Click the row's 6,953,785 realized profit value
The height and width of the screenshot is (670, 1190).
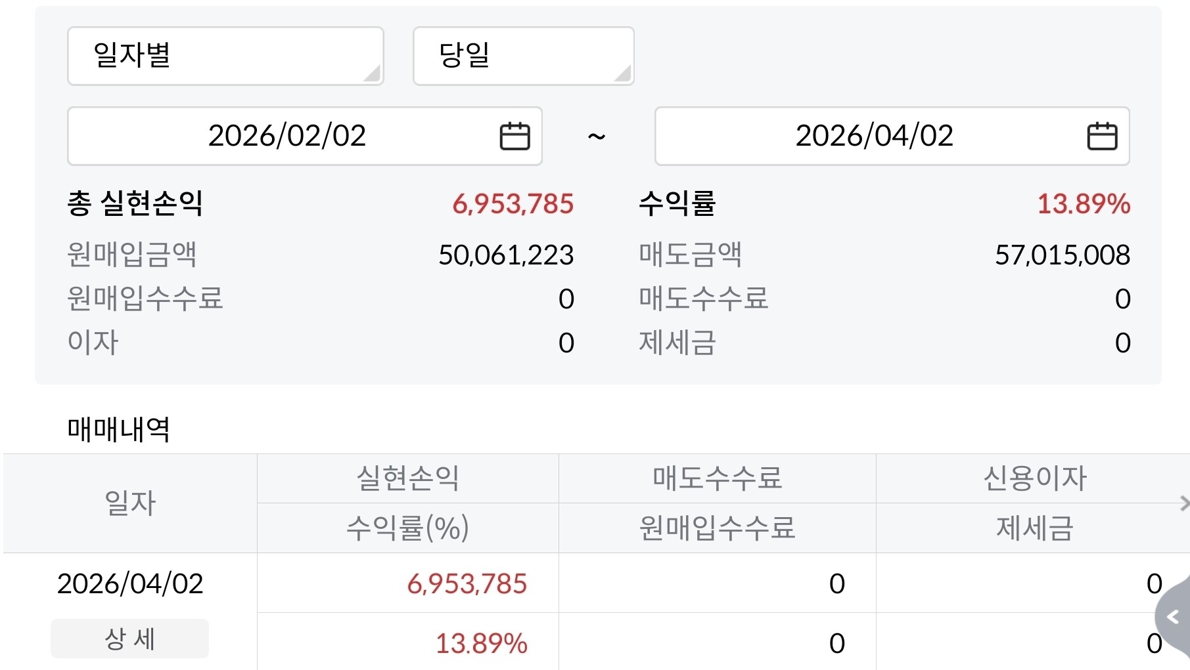click(467, 583)
